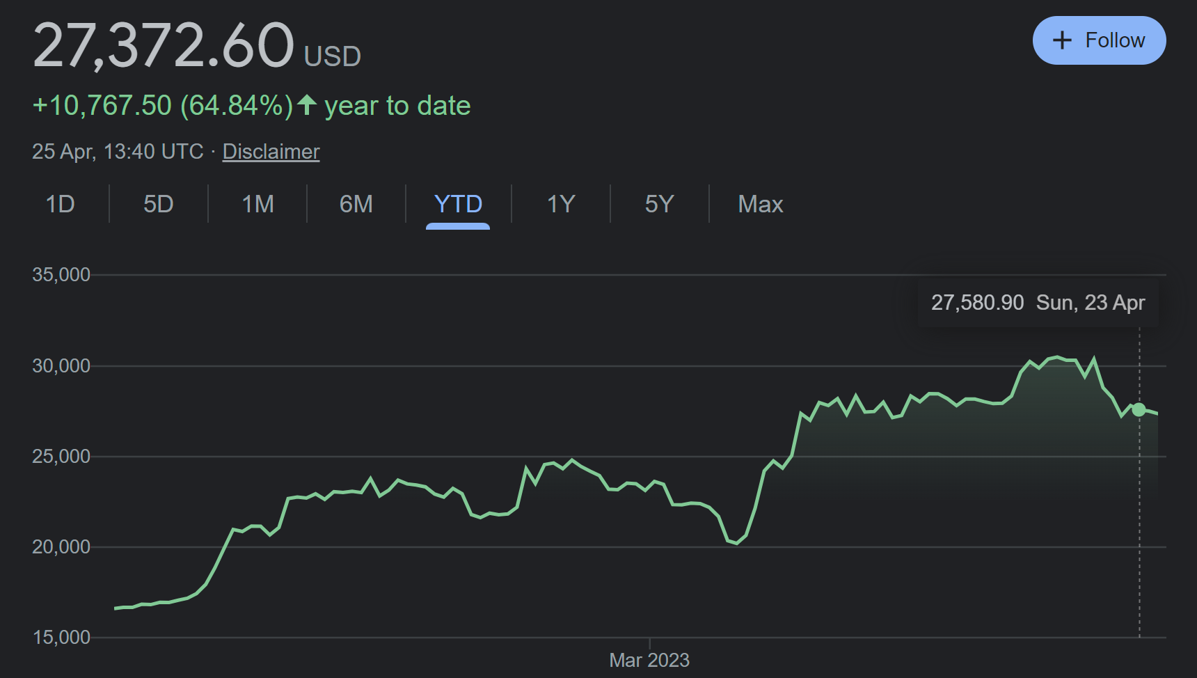Click the plus icon in the Follow button
This screenshot has height=678, width=1197.
point(1062,40)
